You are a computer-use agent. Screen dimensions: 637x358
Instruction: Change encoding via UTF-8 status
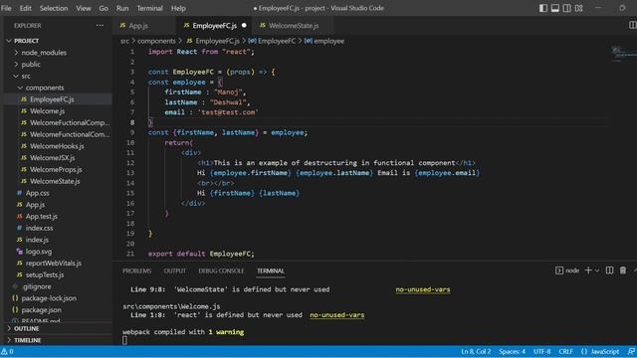pyautogui.click(x=541, y=351)
